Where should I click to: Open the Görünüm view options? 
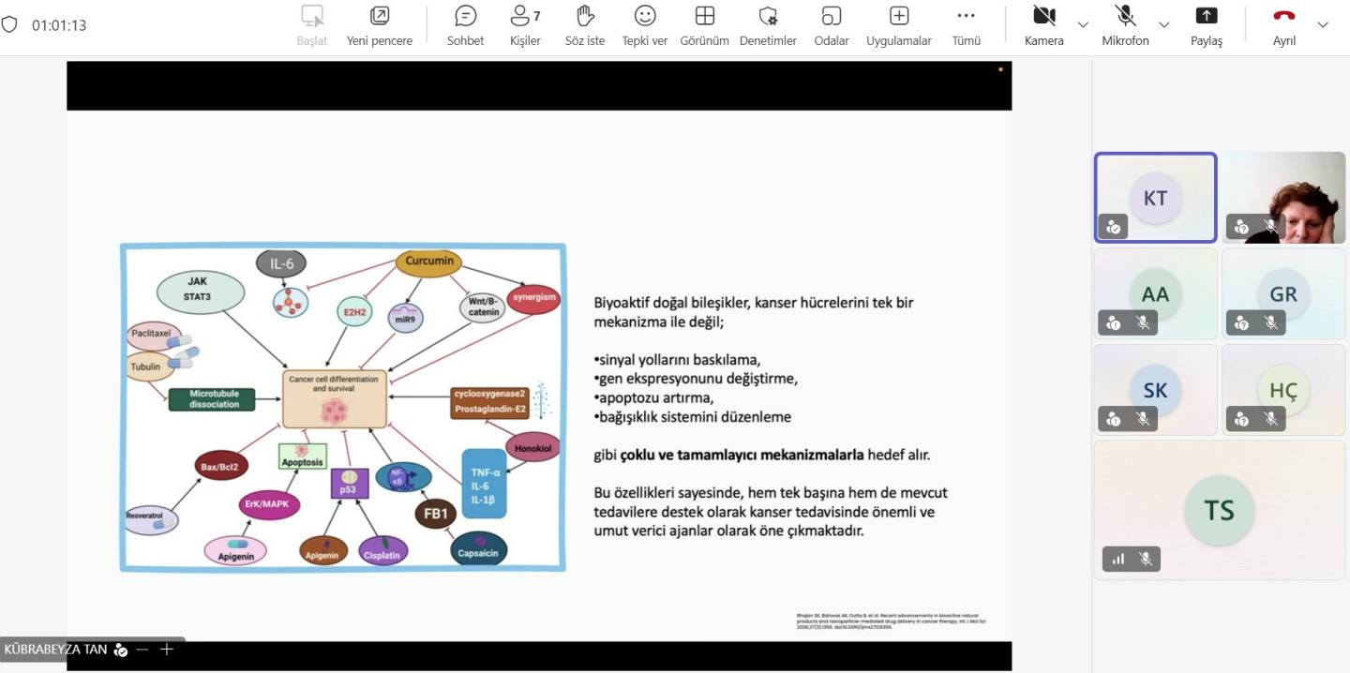(x=704, y=26)
